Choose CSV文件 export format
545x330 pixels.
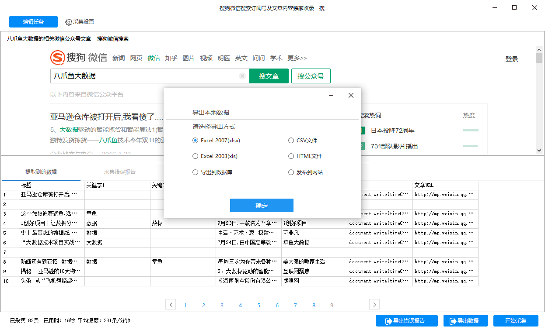(x=291, y=141)
